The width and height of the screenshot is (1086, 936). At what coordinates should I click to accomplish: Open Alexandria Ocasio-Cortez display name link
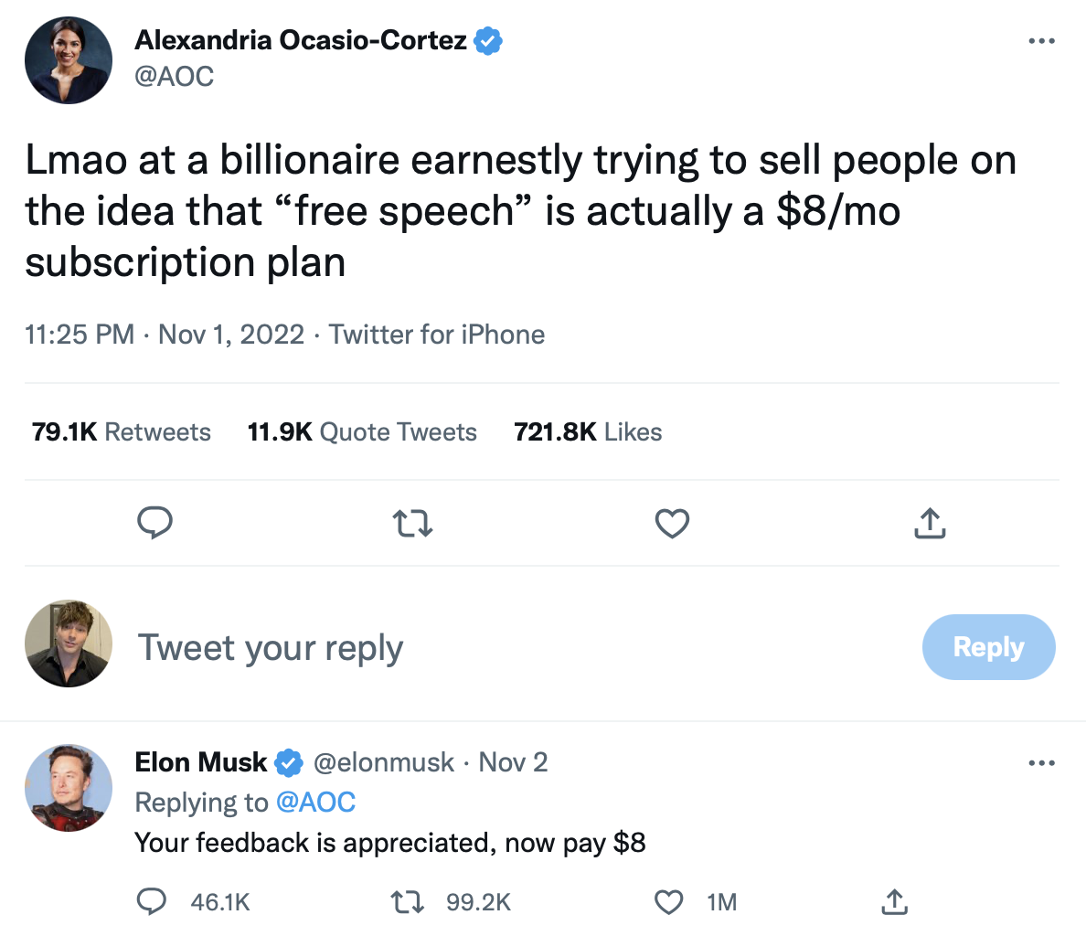(301, 40)
